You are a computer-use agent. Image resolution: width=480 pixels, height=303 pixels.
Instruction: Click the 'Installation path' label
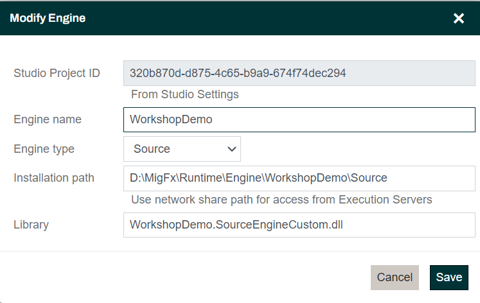point(54,178)
